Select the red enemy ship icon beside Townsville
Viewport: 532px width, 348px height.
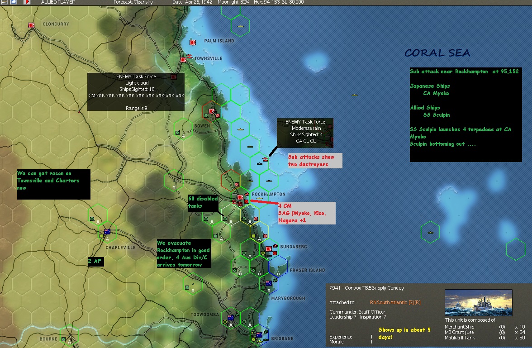click(190, 57)
